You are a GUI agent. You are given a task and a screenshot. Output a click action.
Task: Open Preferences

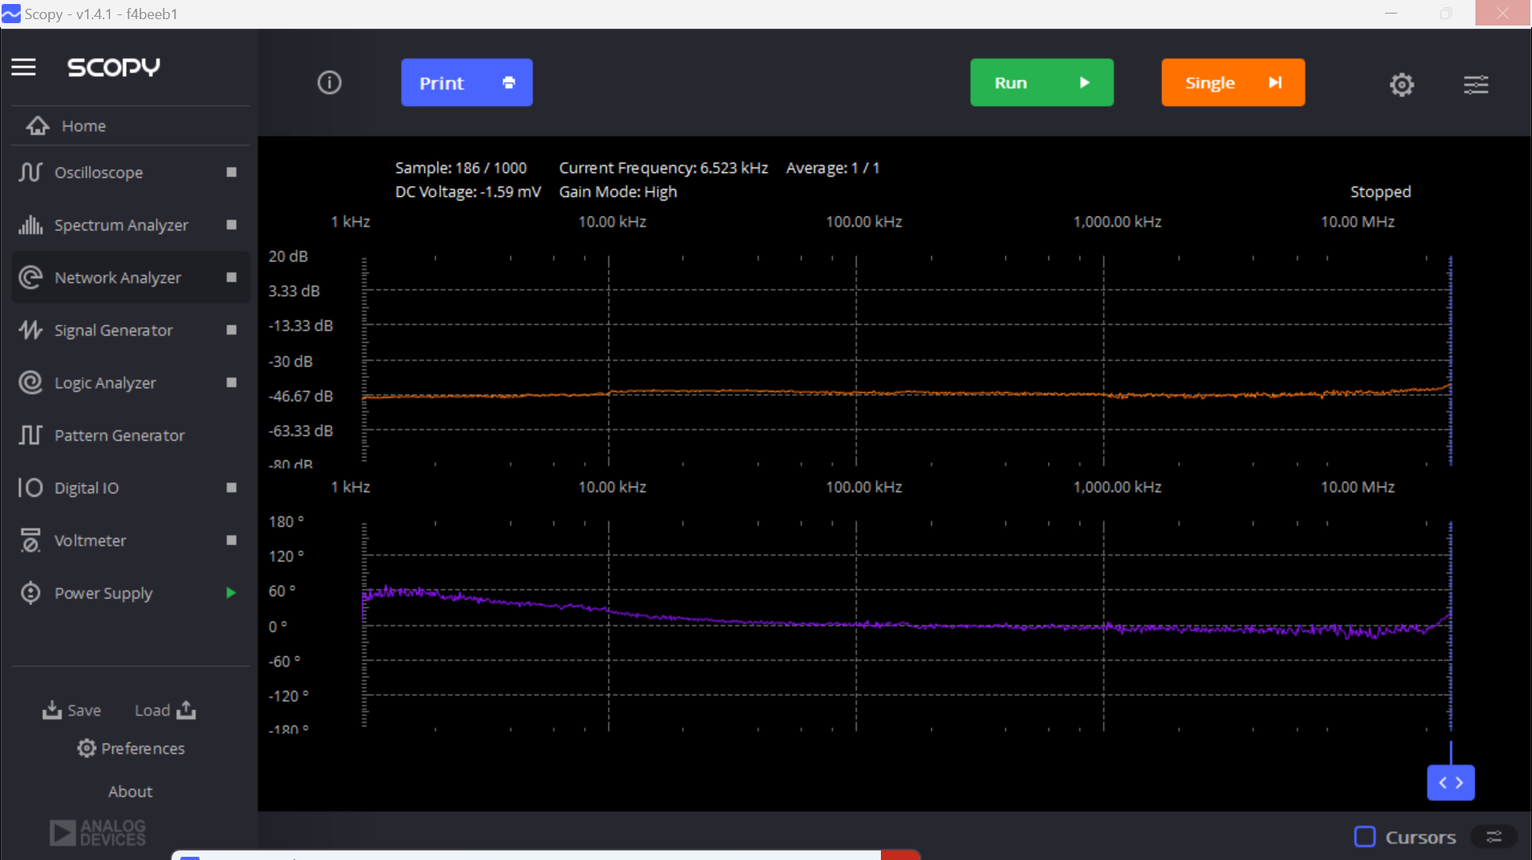click(131, 748)
